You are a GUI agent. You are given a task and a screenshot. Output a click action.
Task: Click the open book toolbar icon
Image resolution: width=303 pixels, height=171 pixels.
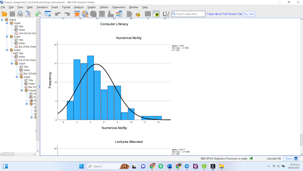pos(166,14)
